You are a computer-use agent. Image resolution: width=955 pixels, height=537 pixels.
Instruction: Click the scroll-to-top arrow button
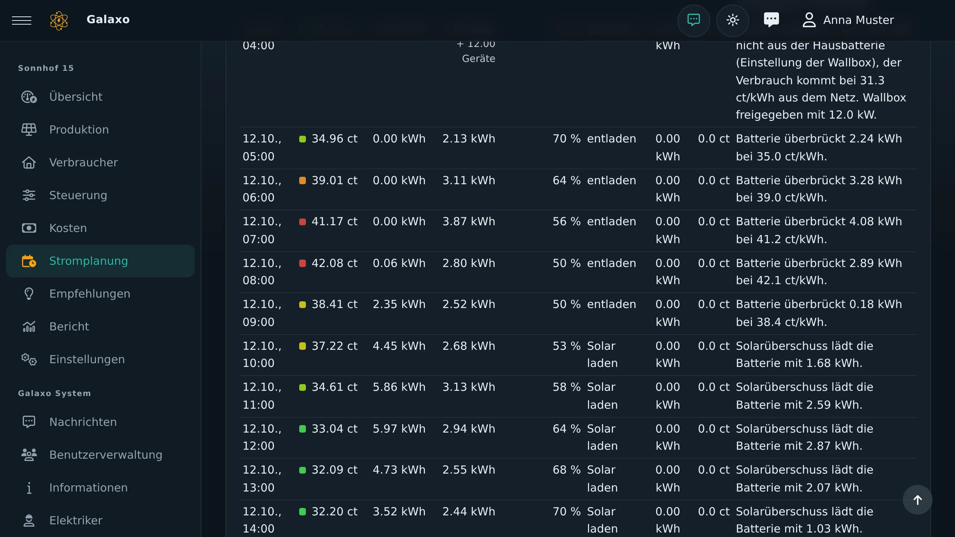[917, 500]
